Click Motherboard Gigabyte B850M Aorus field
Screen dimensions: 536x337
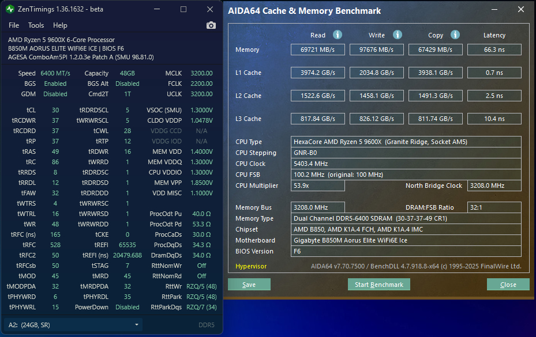tap(406, 240)
